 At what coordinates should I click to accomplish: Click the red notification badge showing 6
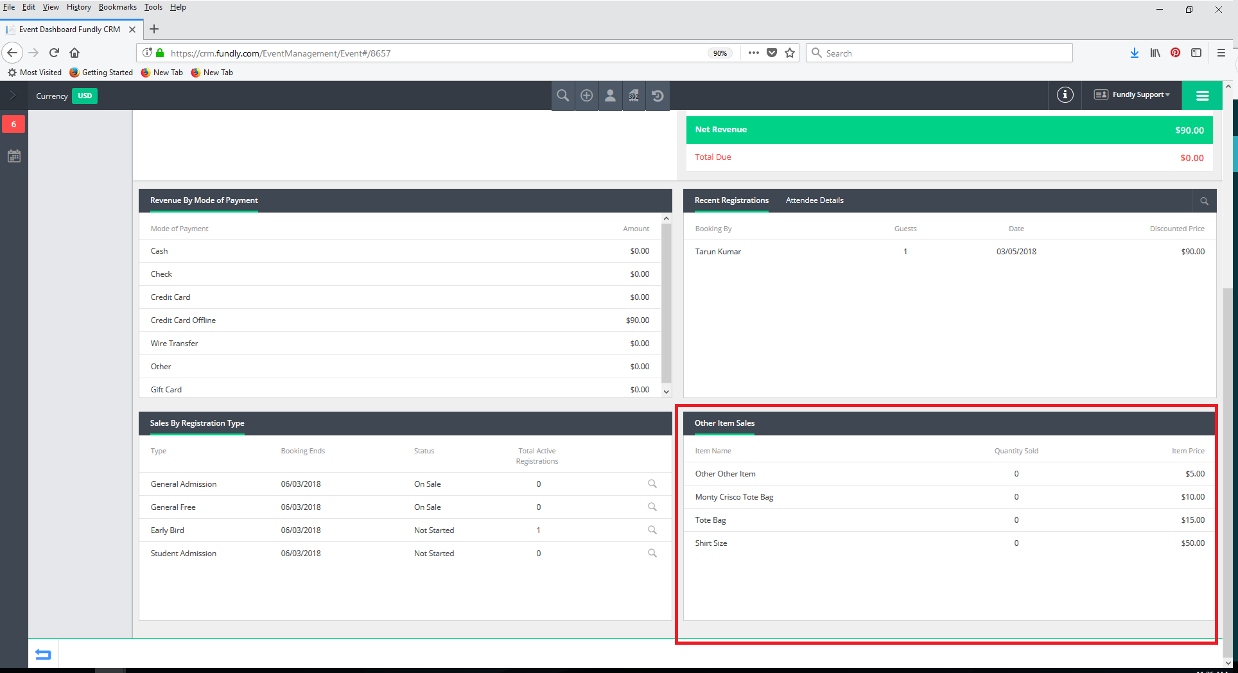[13, 124]
